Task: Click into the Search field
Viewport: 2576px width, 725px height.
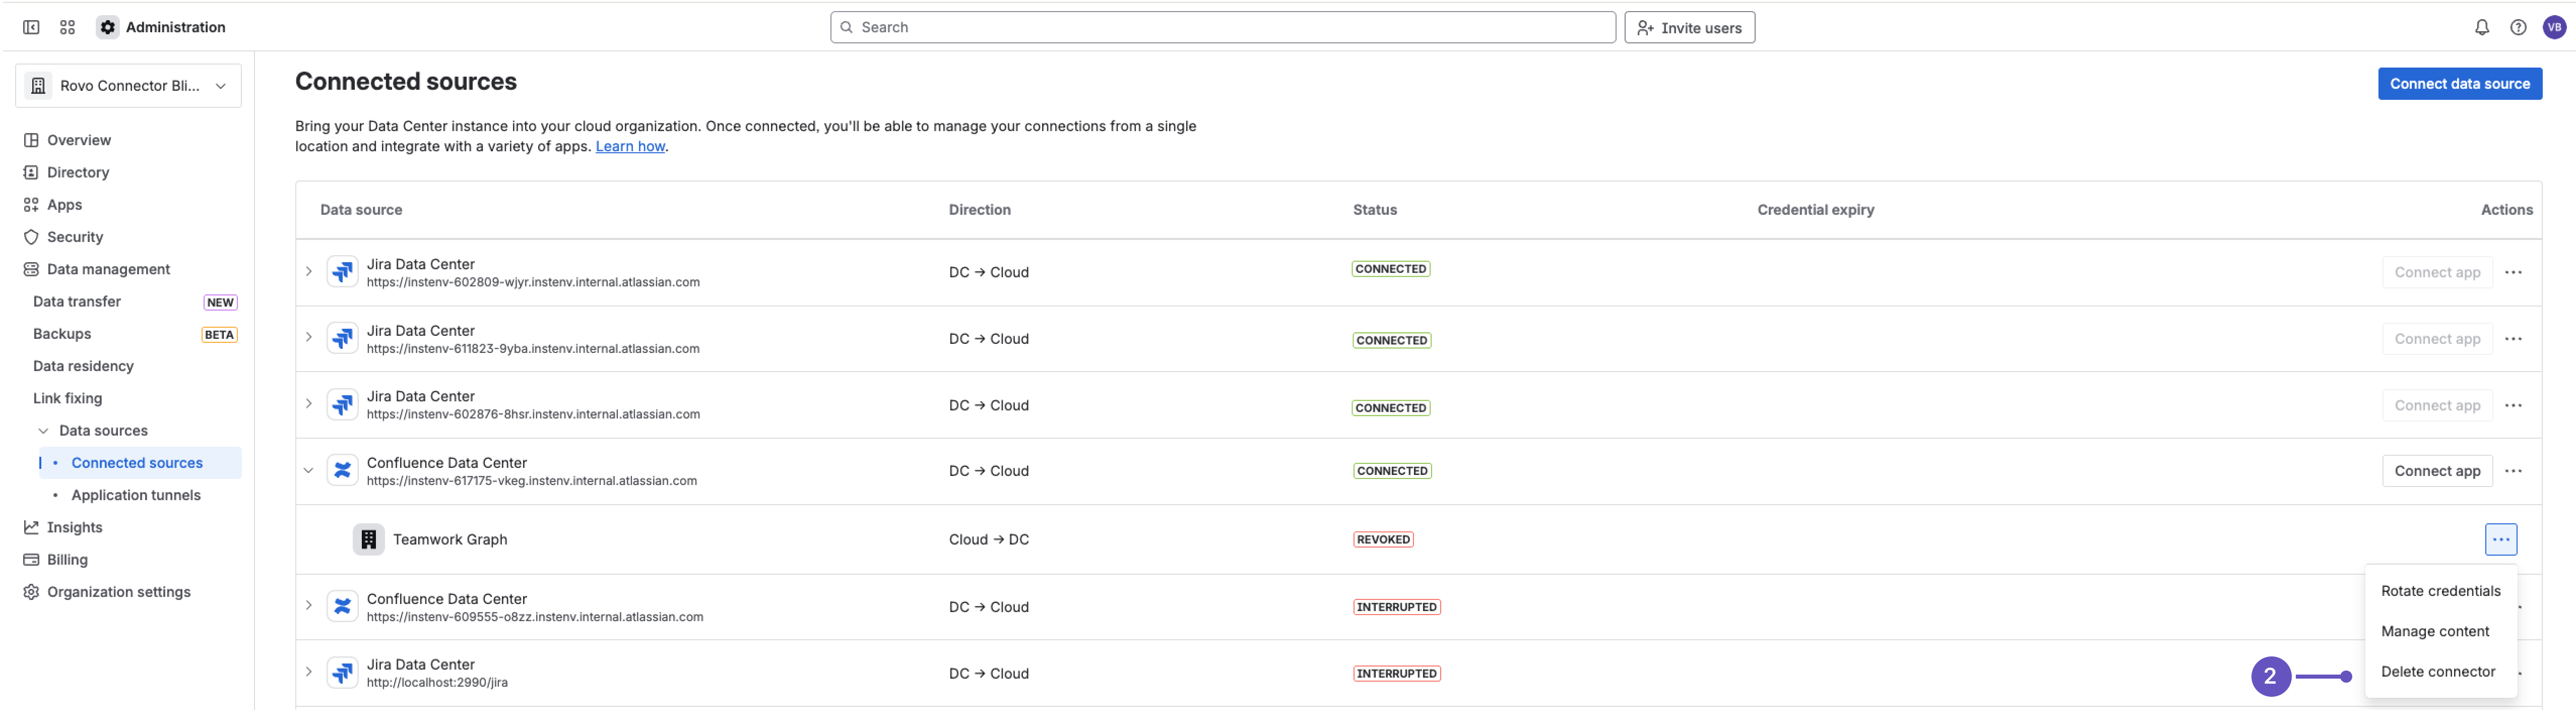Action: coord(1222,27)
